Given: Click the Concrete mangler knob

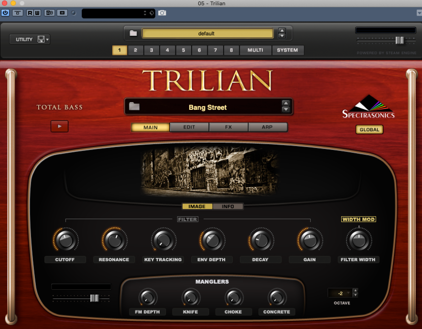Looking at the screenshot, I should [x=277, y=297].
